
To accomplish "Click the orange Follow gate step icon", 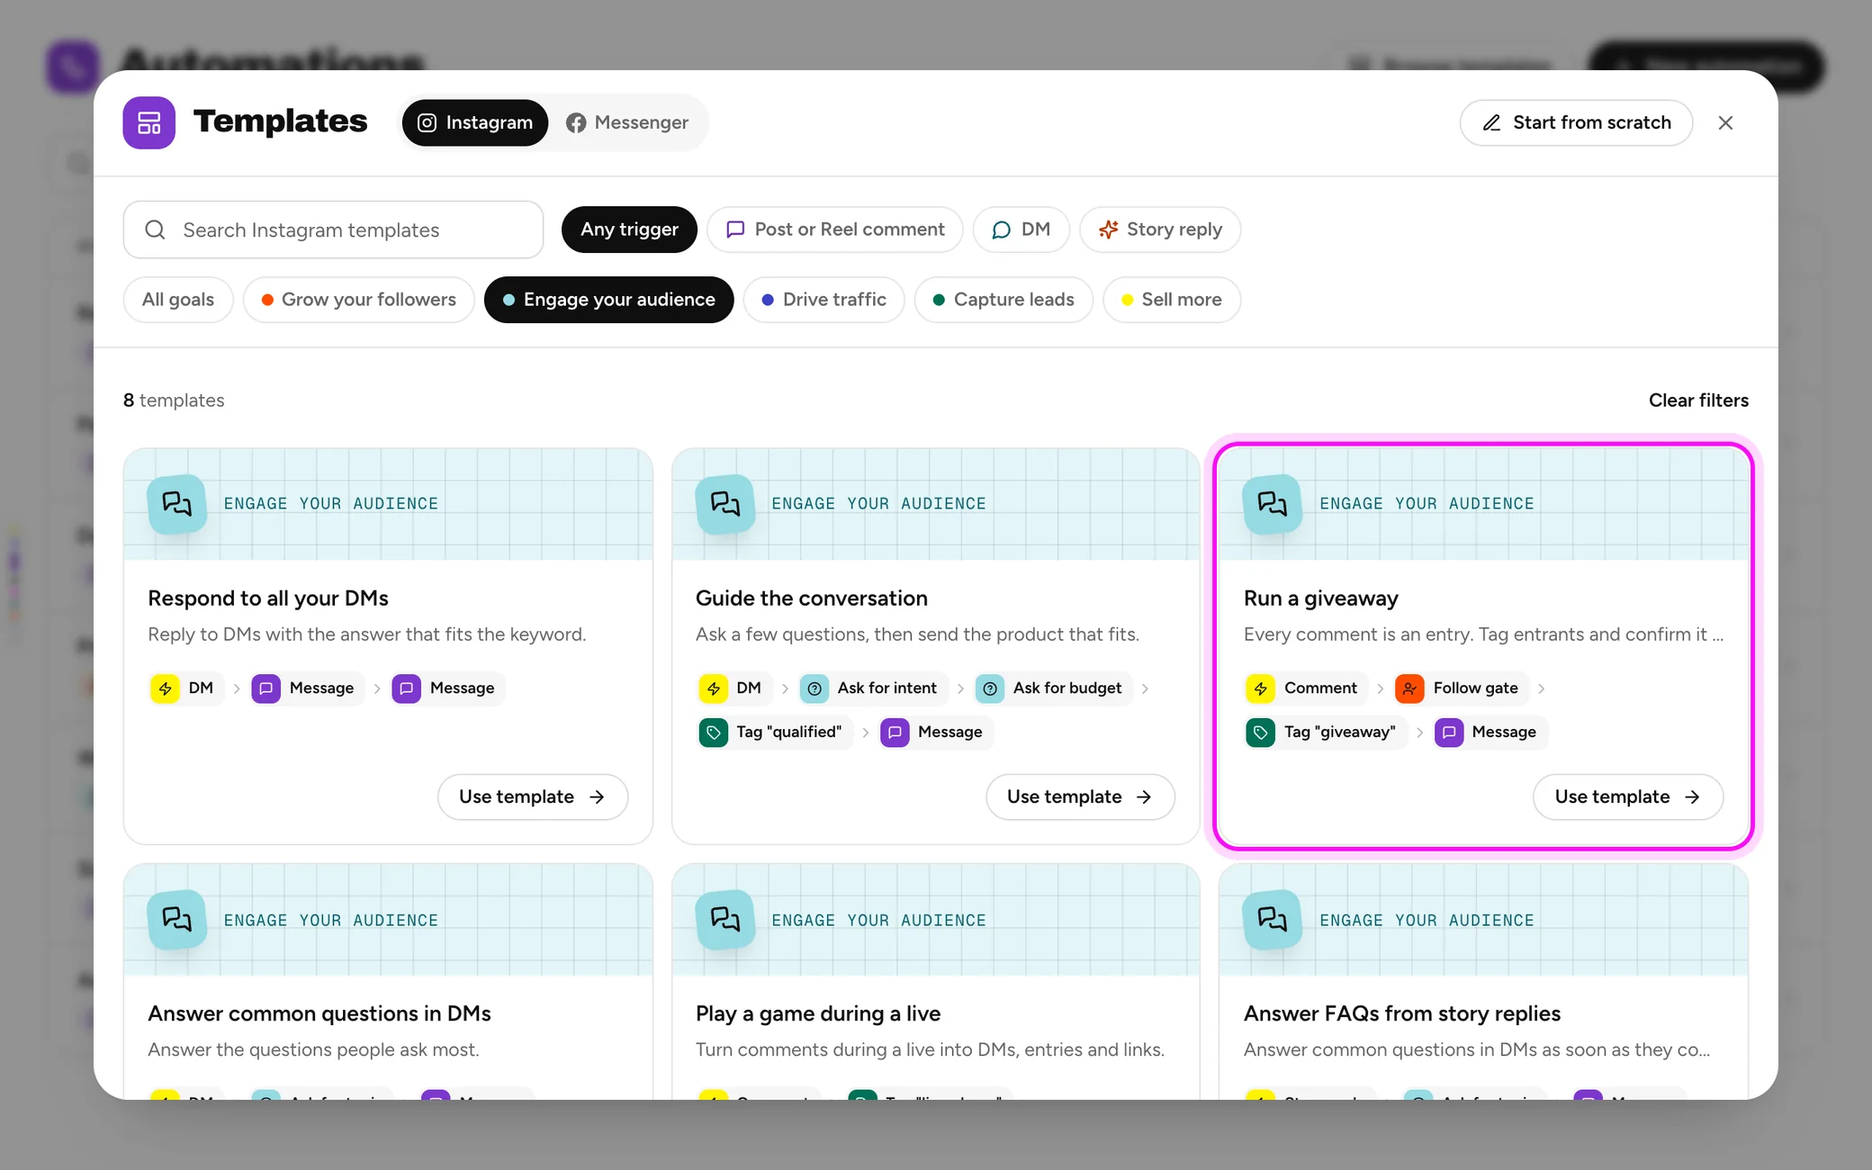I will tap(1409, 688).
